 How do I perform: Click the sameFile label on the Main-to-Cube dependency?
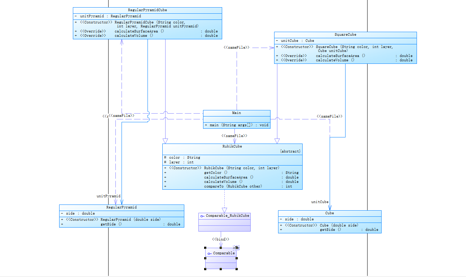tap(330, 116)
